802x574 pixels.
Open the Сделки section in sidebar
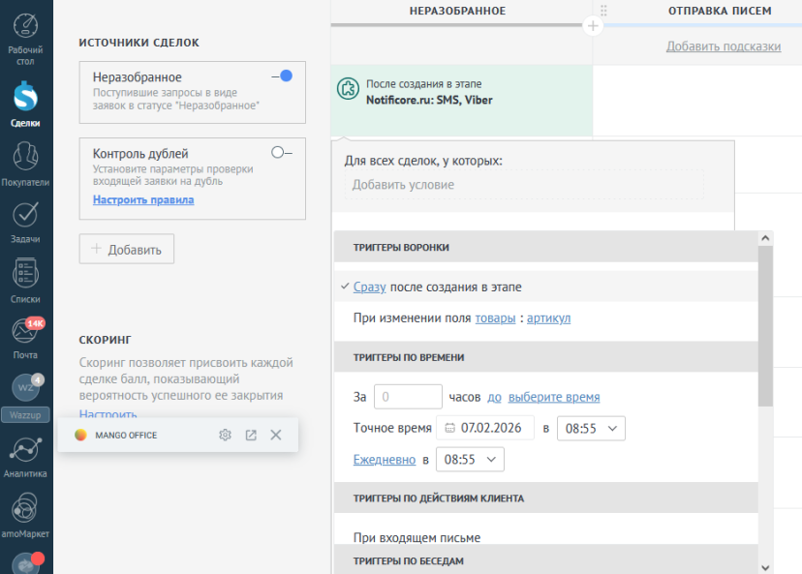25,105
